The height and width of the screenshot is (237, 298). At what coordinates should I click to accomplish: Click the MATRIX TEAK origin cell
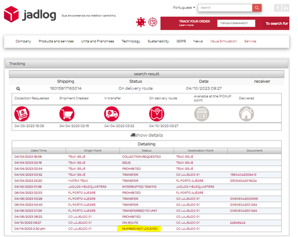tap(78, 181)
